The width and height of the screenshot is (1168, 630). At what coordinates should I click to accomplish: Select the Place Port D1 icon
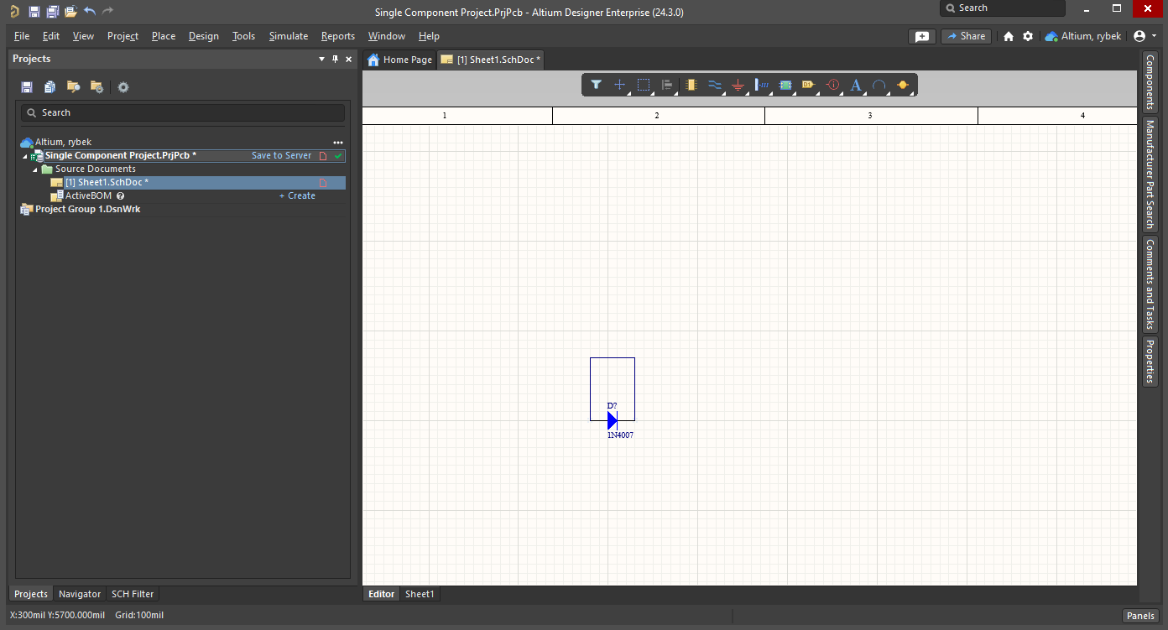coord(809,85)
